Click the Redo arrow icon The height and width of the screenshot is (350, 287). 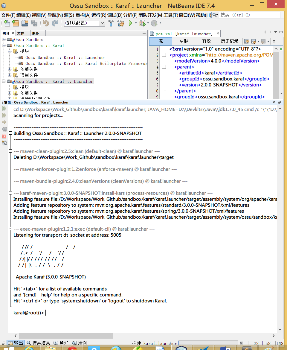[55, 23]
